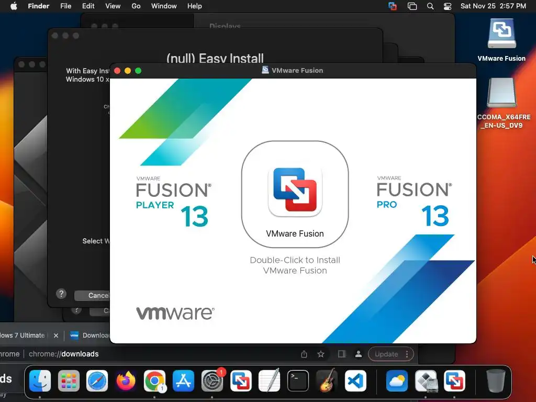Switch to Google Chrome in the Dock
The image size is (536, 402).
[154, 381]
